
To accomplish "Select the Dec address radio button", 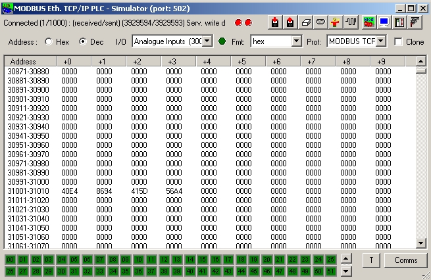I will [x=83, y=41].
